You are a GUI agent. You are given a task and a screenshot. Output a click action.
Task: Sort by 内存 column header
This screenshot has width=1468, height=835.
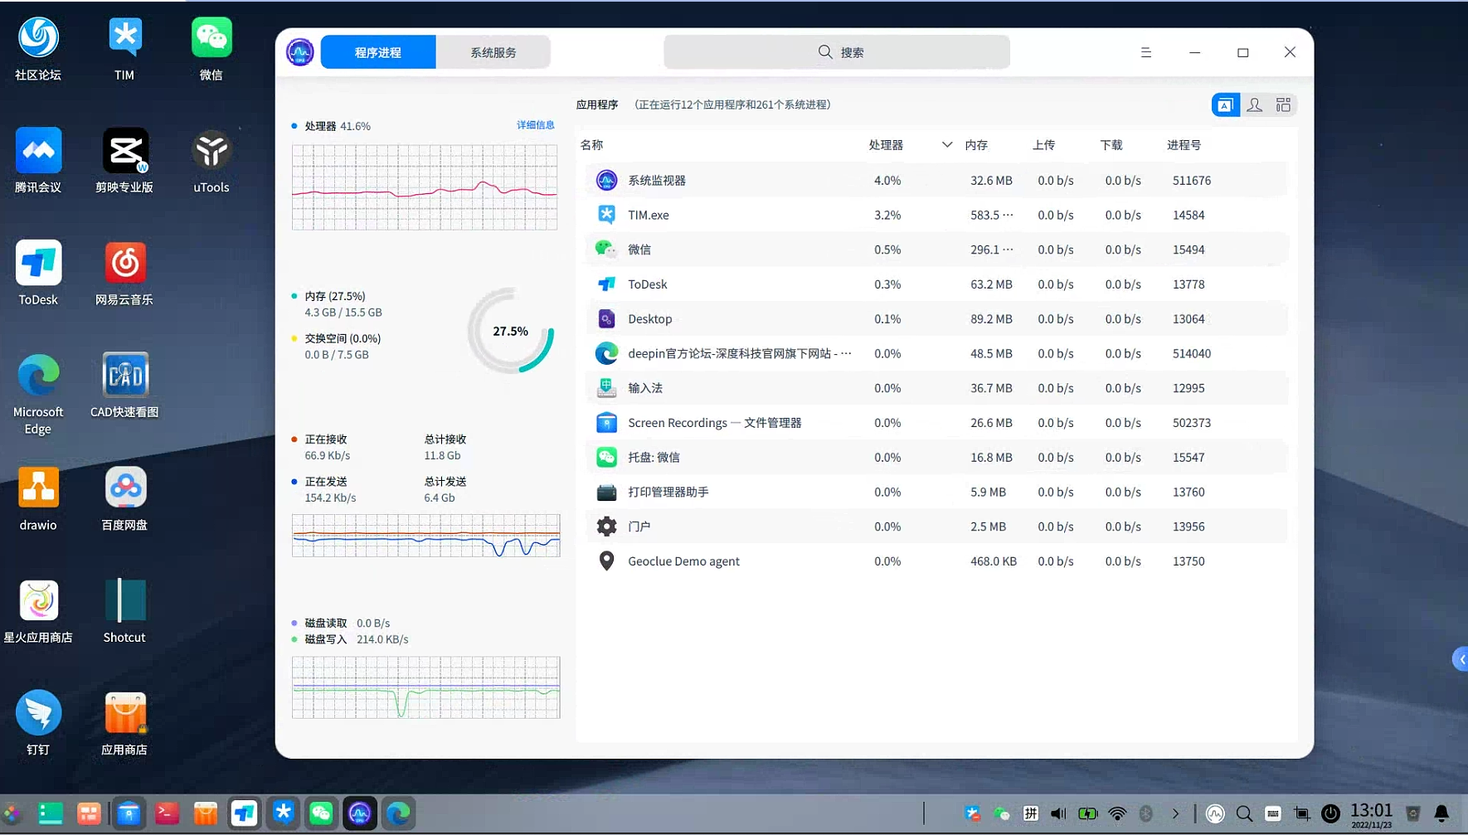tap(976, 145)
